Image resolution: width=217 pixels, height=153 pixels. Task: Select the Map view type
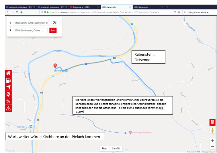click(105, 148)
